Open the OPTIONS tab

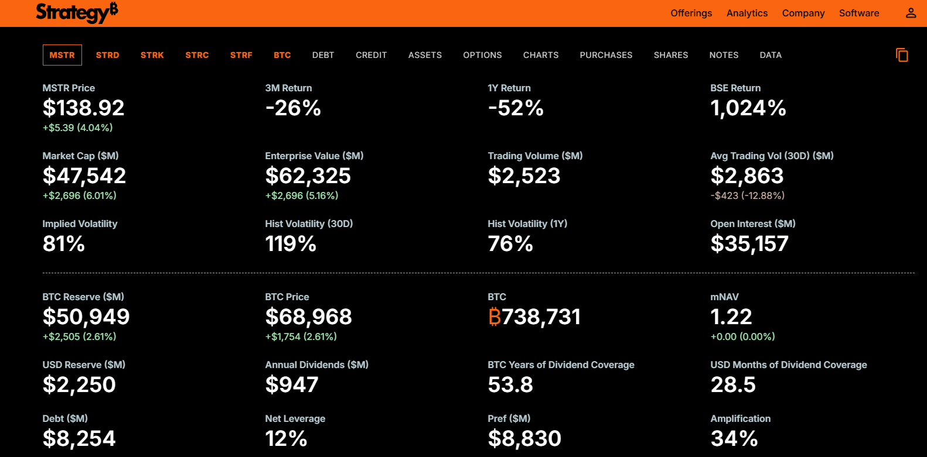point(482,55)
